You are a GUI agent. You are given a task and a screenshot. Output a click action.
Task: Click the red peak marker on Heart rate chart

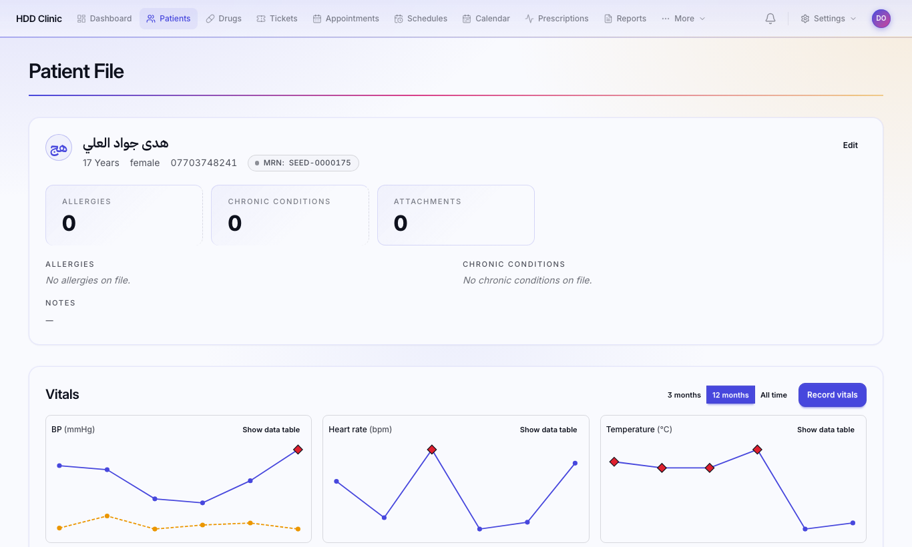point(432,450)
